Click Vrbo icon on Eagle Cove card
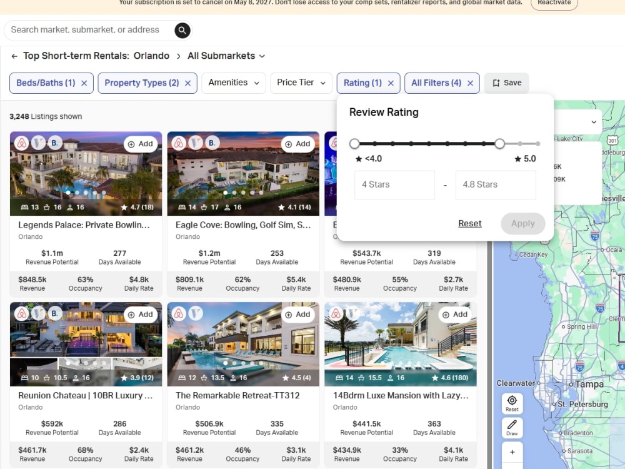 click(196, 143)
